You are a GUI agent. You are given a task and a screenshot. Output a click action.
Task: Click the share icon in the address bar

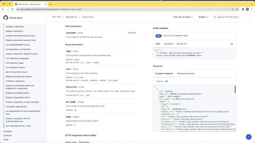pos(232,9)
